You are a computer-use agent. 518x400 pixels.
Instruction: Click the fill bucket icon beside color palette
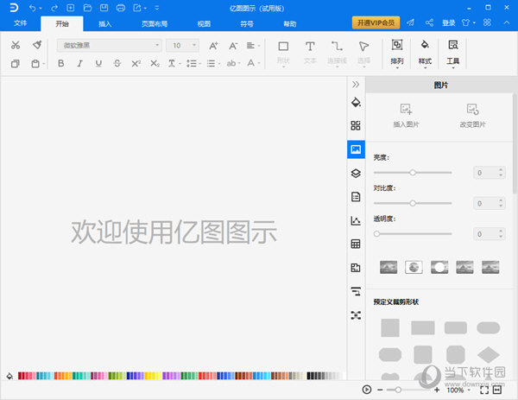pyautogui.click(x=9, y=376)
